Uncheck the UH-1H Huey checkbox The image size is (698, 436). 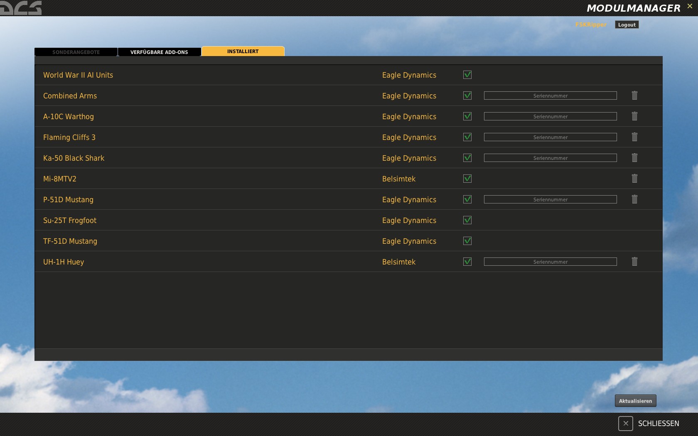pyautogui.click(x=467, y=262)
